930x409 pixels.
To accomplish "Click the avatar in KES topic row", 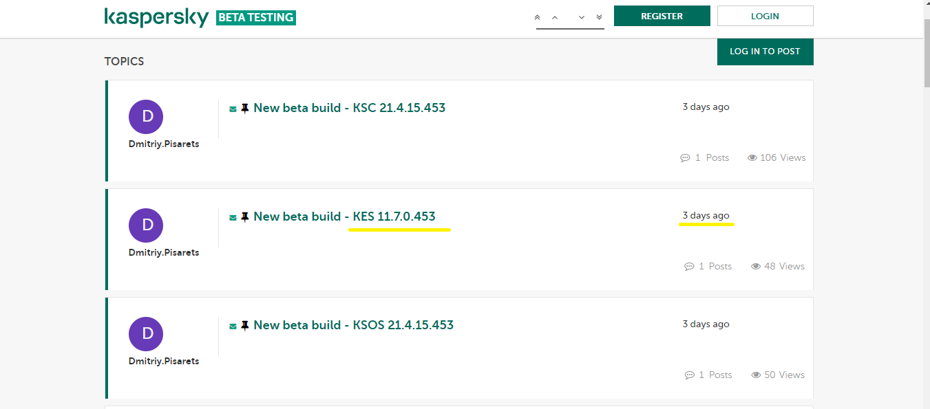I will pos(146,225).
